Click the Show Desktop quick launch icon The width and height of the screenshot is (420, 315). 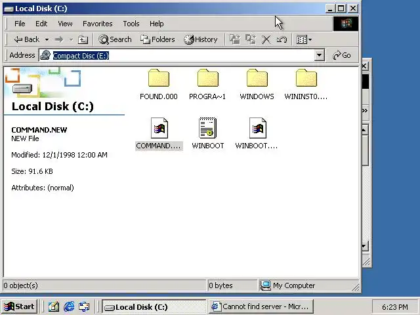coord(53,306)
